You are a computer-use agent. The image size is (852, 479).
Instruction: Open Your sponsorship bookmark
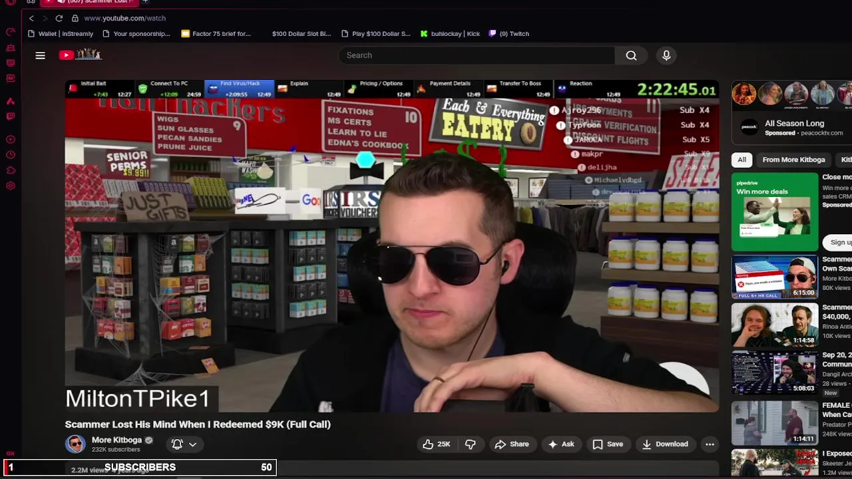click(136, 33)
